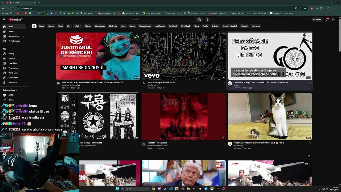This screenshot has height=192, width=341.
Task: Go back in browser history
Action: [3, 8]
